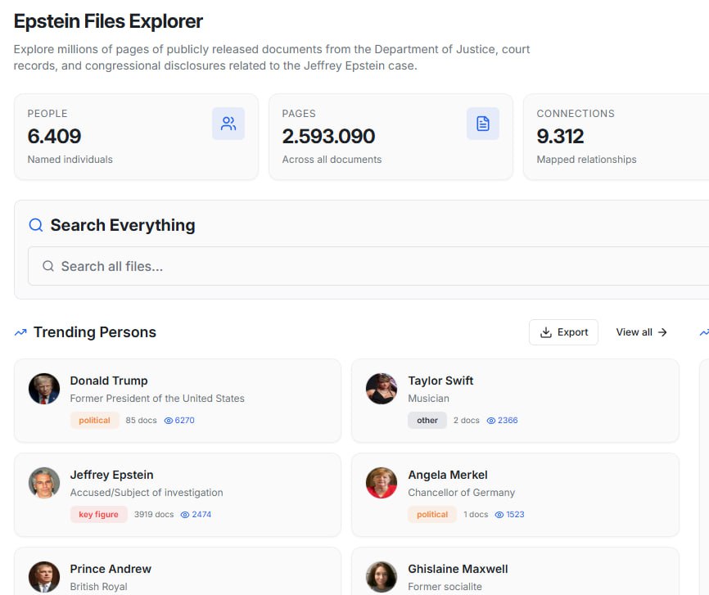
Task: Click the eye views icon on Taylor Swift card
Action: pyautogui.click(x=490, y=421)
